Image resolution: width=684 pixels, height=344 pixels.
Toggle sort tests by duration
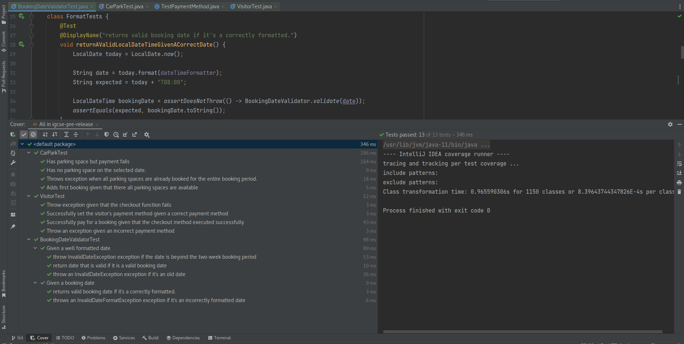click(55, 134)
